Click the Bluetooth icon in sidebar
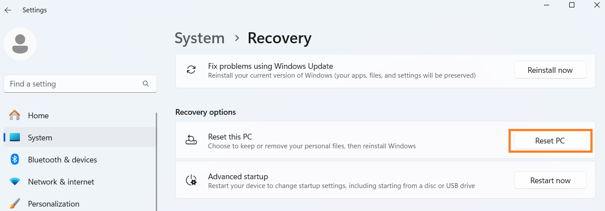 pos(15,160)
